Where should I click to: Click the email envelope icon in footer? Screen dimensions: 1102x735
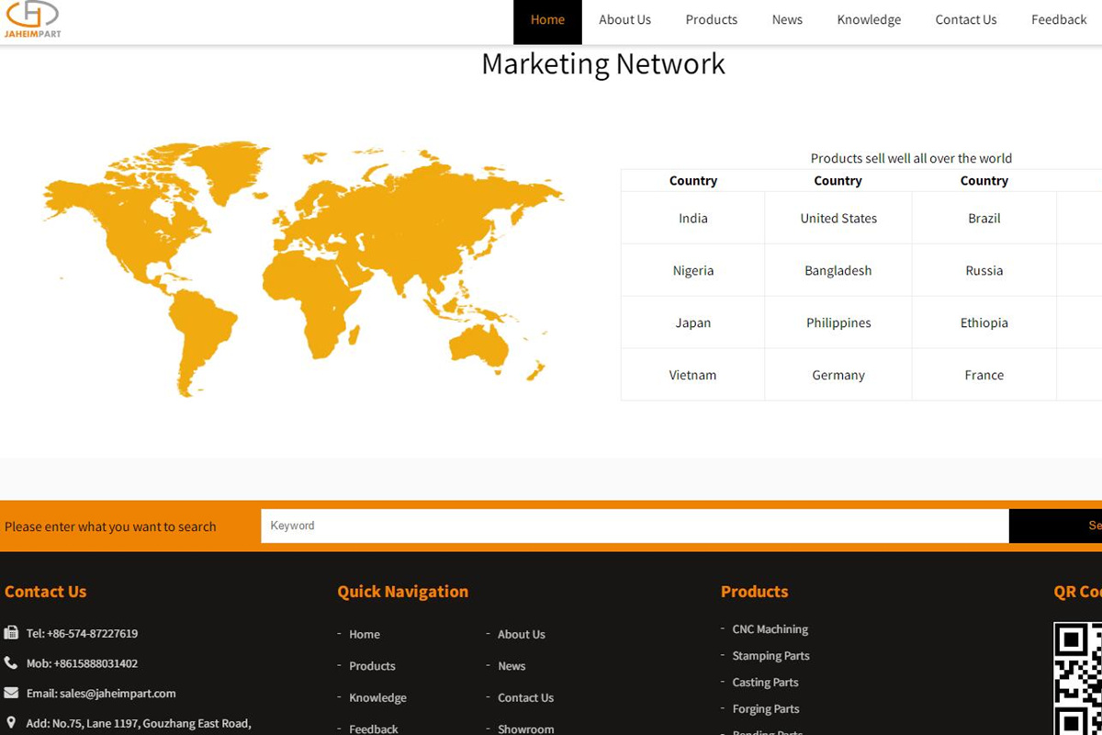click(11, 694)
